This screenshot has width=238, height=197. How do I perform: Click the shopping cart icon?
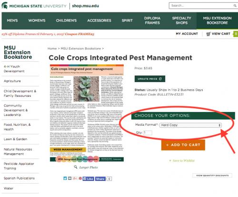[208, 34]
